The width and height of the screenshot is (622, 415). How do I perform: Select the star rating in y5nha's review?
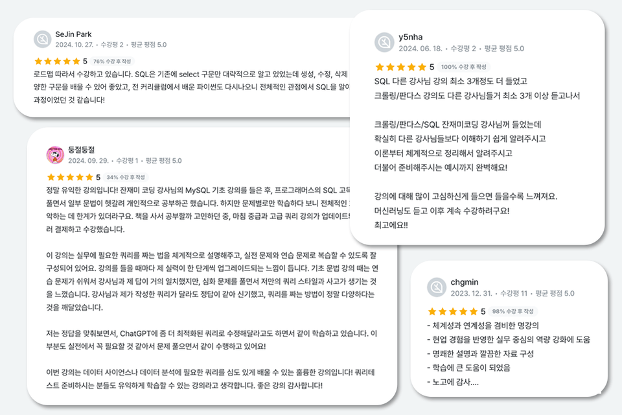tap(399, 67)
